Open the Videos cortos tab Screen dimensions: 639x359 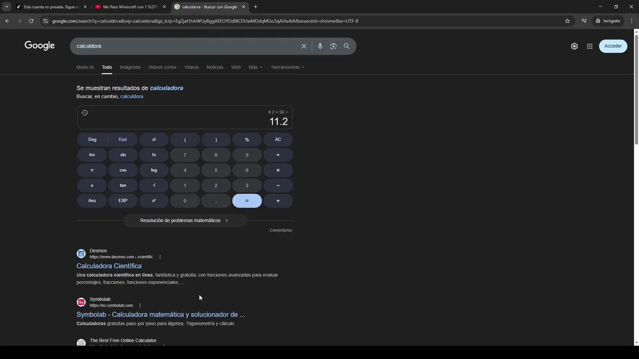point(162,67)
